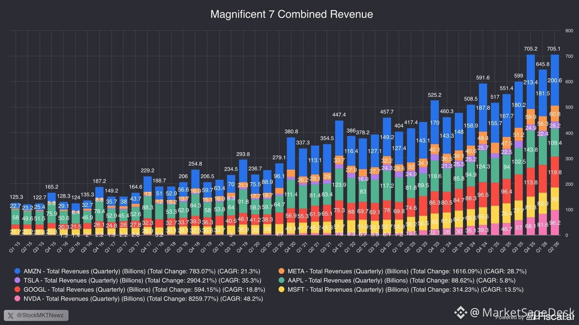The image size is (579, 325).
Task: Click the 337.3 bar total label
Action: pyautogui.click(x=303, y=143)
